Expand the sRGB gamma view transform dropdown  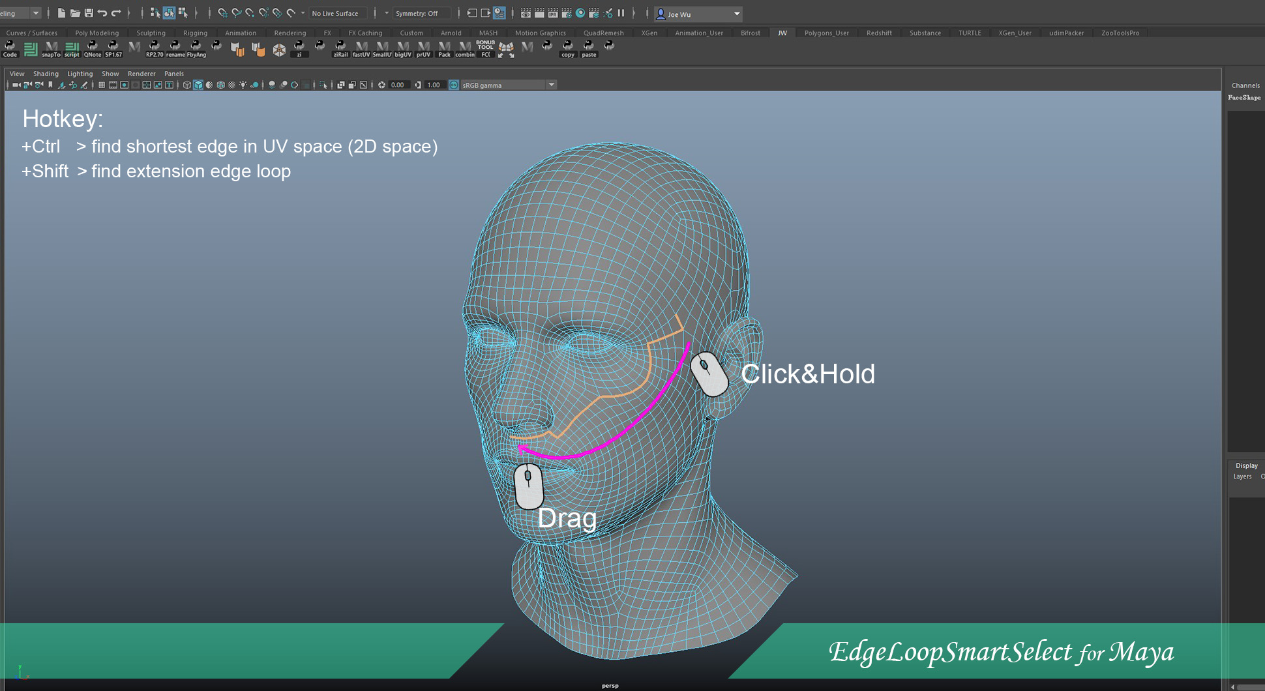(552, 85)
